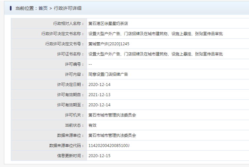Click the 许可证书名称 label
The height and width of the screenshot is (167, 249).
(x=70, y=54)
